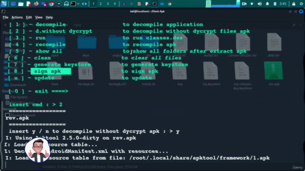The width and height of the screenshot is (305, 171).
Task: Open Browse Network in file manager sidebar
Action: pos(20,115)
